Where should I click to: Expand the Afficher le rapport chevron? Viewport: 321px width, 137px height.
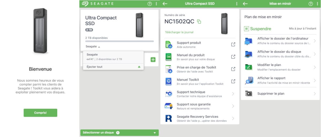[315, 80]
